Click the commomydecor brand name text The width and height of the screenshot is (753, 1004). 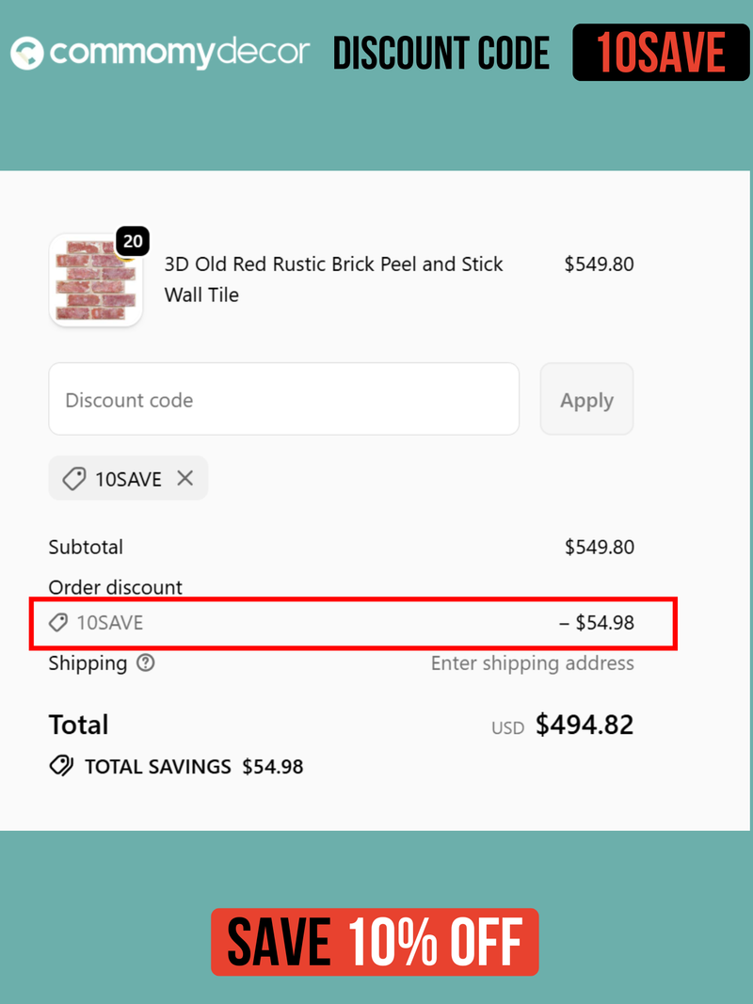(179, 53)
